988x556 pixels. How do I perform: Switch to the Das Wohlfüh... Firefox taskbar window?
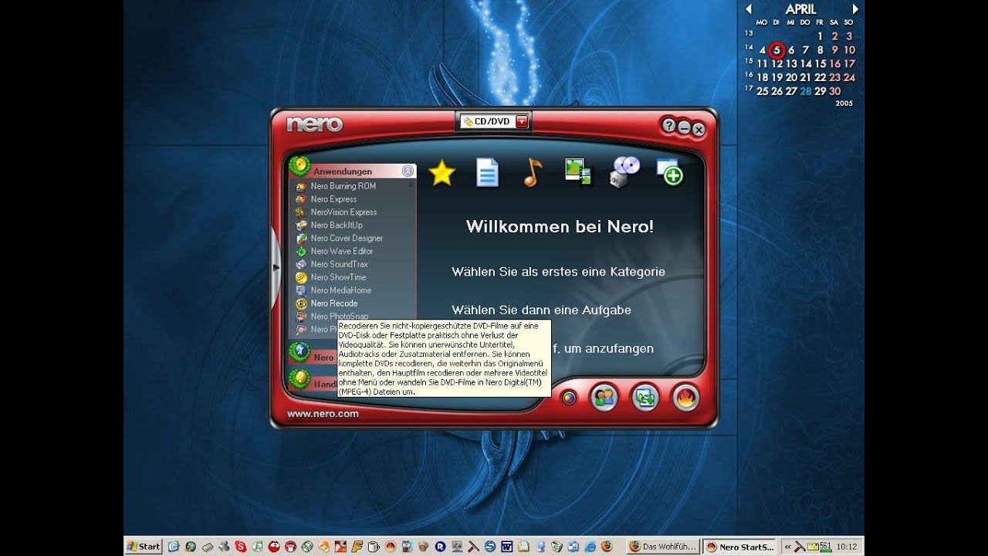tap(663, 546)
